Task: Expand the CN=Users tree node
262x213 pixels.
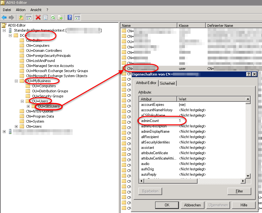Action: pos(16,126)
